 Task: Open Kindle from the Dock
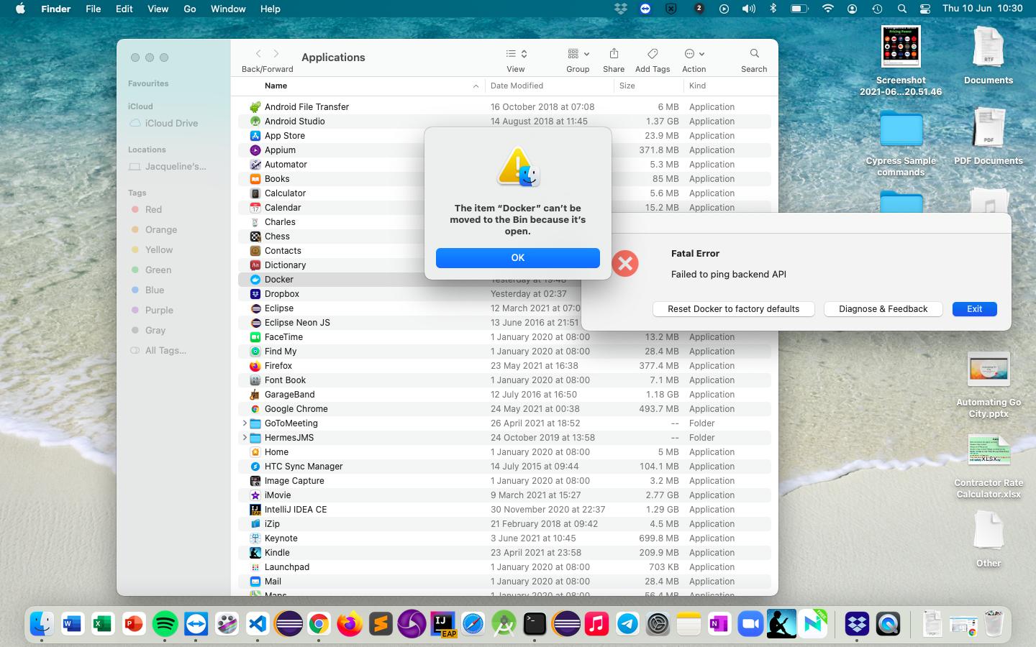tap(781, 624)
